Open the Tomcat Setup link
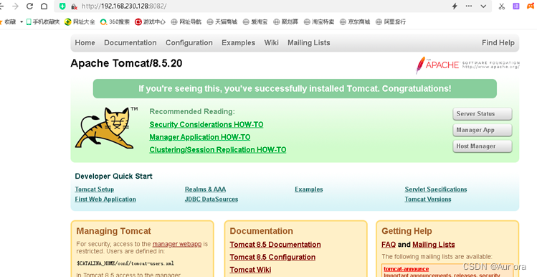The image size is (537, 277). tap(94, 189)
